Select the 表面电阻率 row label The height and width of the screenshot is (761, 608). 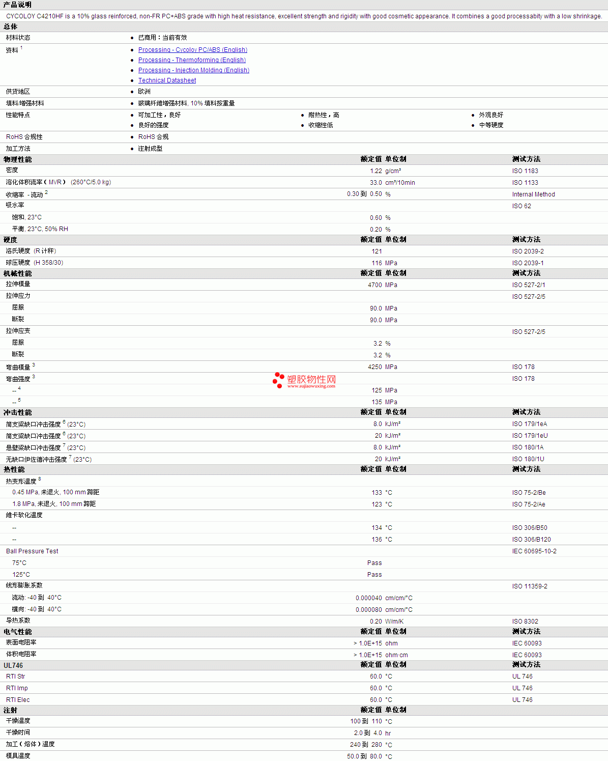pos(21,642)
